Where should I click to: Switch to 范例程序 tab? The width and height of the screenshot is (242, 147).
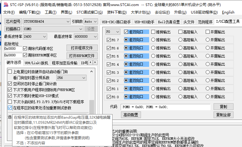(x=205, y=22)
